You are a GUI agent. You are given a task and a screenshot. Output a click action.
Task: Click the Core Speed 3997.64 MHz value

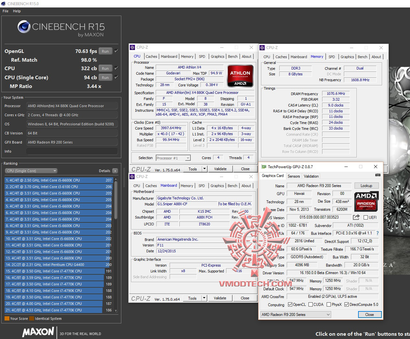tap(171, 128)
